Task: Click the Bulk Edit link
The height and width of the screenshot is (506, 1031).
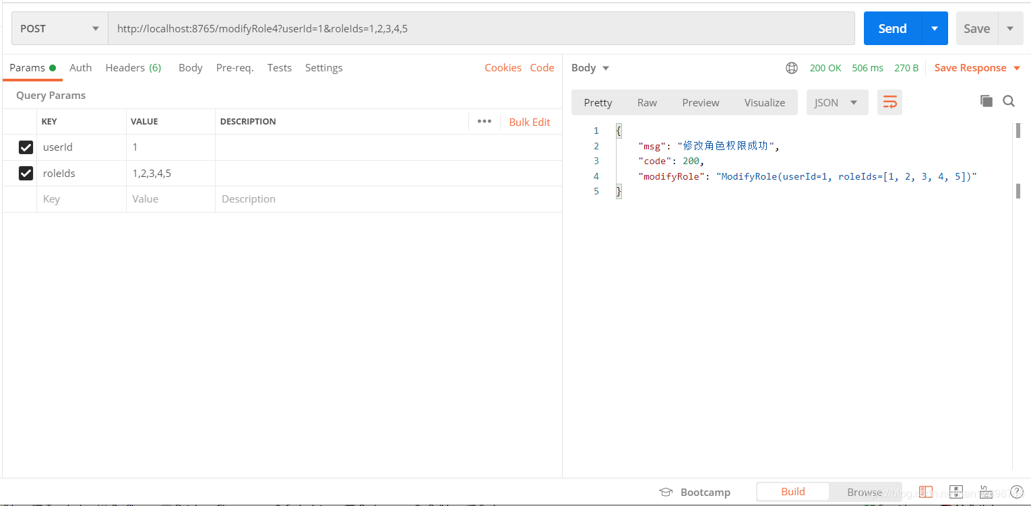Action: [530, 122]
